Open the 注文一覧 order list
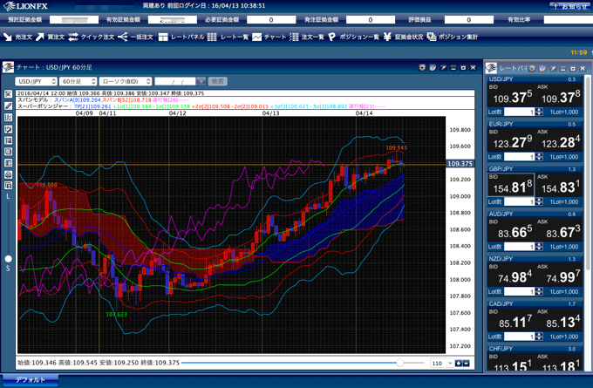Screen dimensions: 593x388 307,37
